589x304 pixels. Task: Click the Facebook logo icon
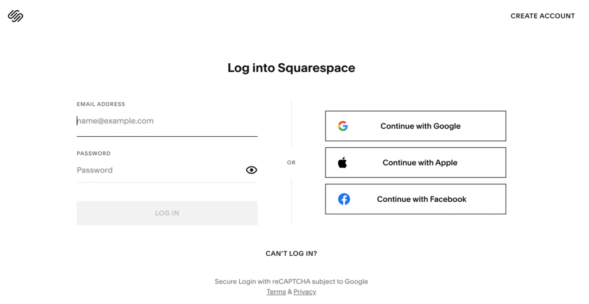[x=344, y=199]
